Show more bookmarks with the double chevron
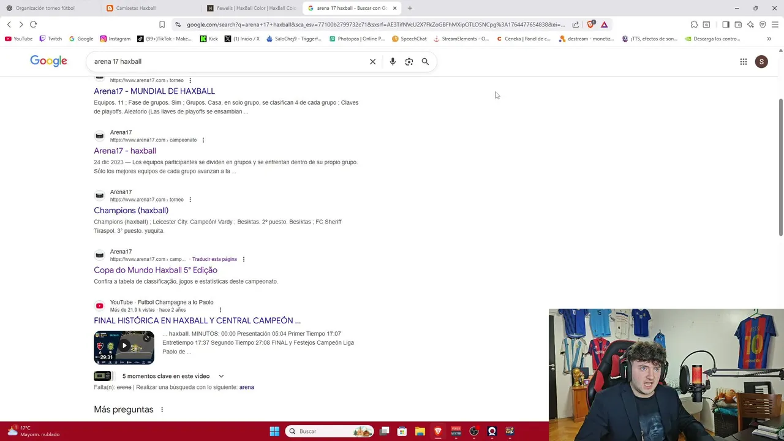This screenshot has width=784, height=441. tap(769, 39)
